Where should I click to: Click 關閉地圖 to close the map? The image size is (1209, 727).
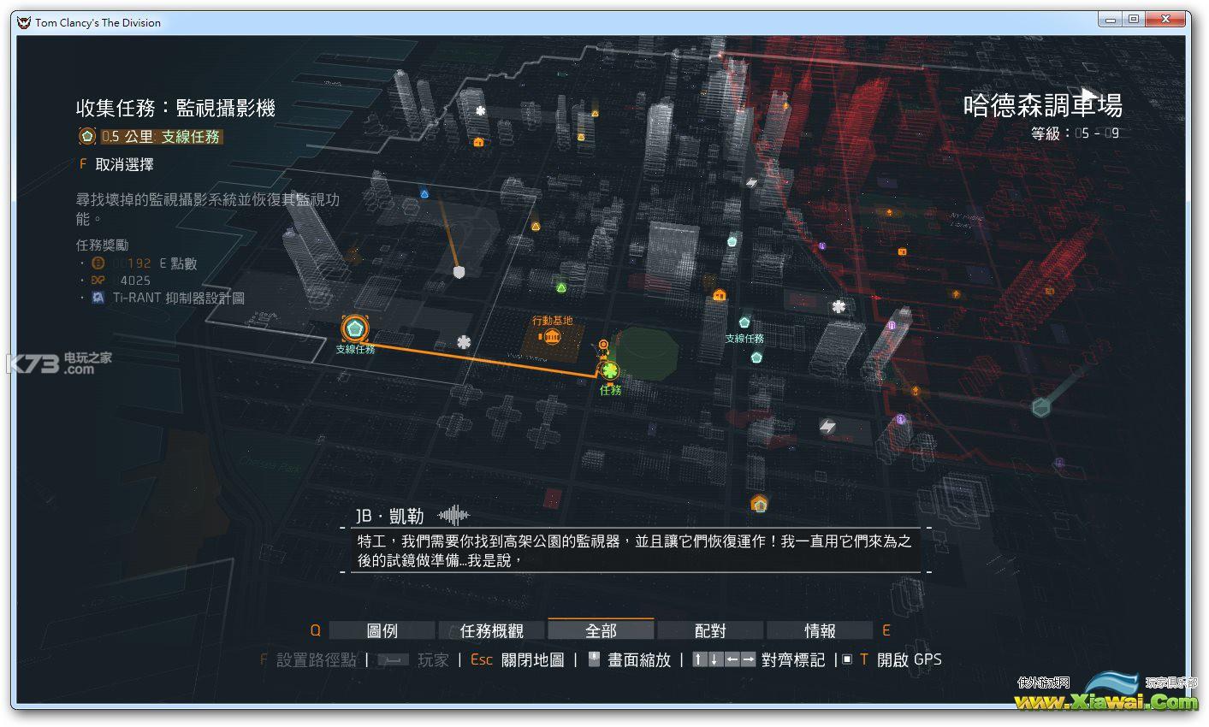point(532,659)
